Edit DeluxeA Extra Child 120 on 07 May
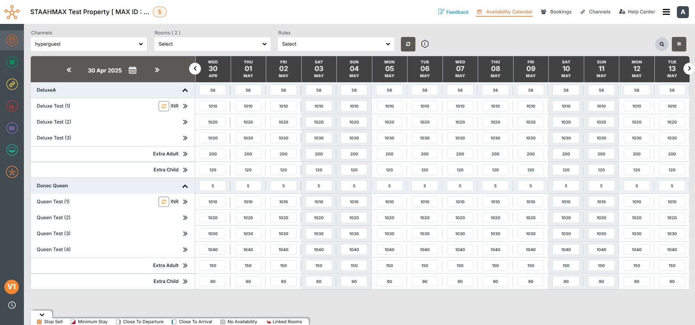This screenshot has height=325, width=695. click(x=460, y=170)
